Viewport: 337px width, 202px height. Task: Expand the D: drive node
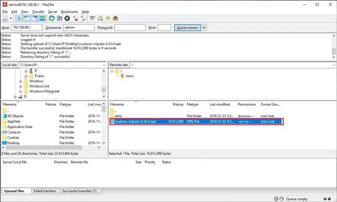[x=15, y=97]
